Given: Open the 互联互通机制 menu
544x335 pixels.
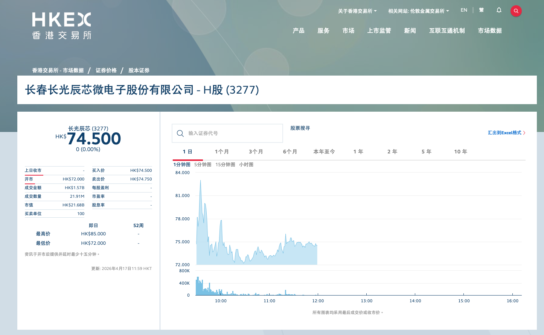Looking at the screenshot, I should pos(447,31).
